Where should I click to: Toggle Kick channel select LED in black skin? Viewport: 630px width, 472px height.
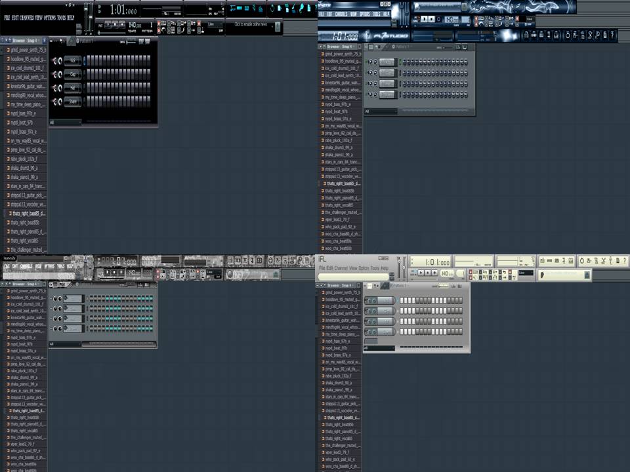[x=85, y=61]
